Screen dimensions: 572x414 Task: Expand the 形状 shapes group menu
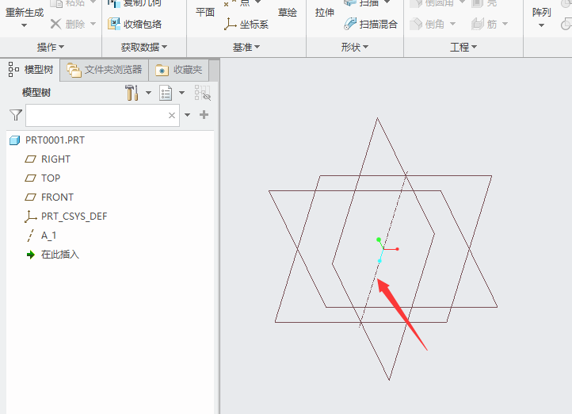click(x=355, y=47)
